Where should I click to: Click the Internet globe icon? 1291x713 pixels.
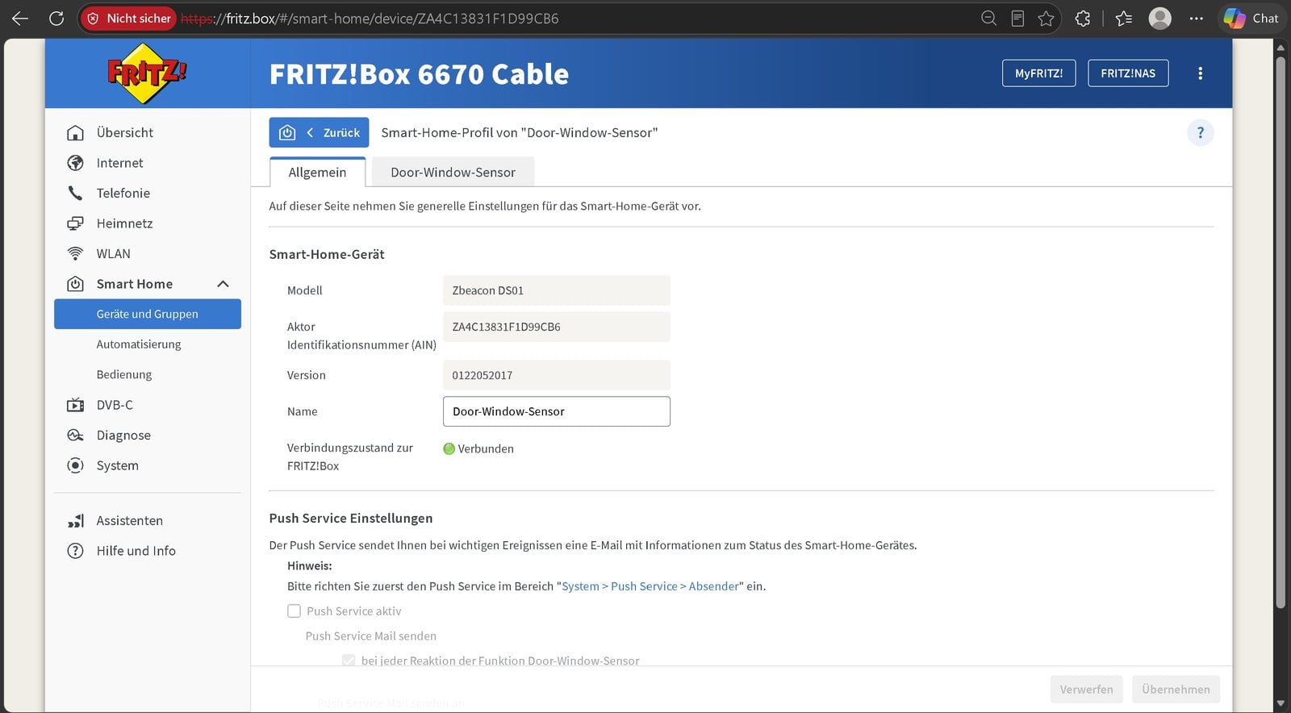coord(75,163)
